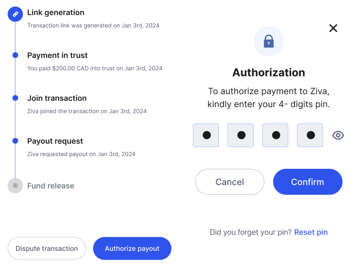Toggle pin visibility with the eye icon

coord(338,135)
